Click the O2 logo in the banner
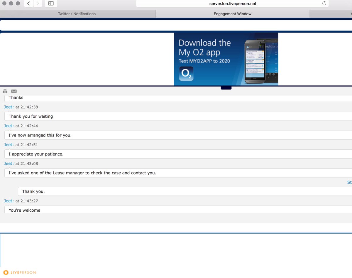The width and height of the screenshot is (352, 278). tap(186, 74)
